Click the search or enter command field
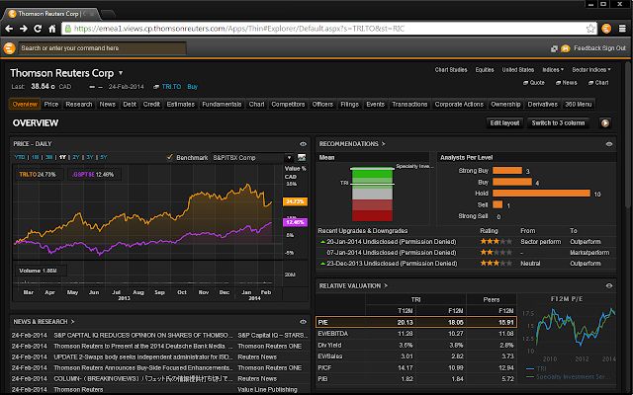The image size is (633, 395). click(x=102, y=48)
